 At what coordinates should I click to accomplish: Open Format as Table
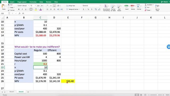pyautogui.click(x=113, y=8)
